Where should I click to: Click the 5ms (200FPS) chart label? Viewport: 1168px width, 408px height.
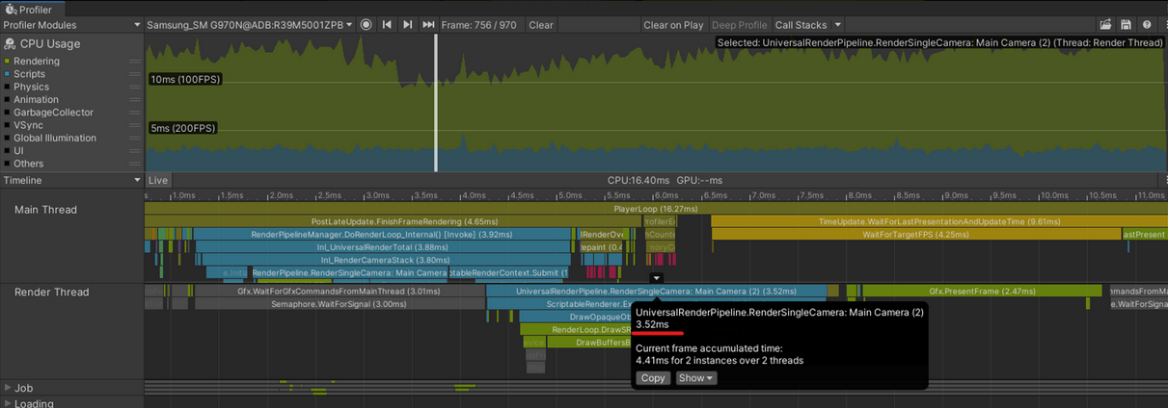pyautogui.click(x=182, y=128)
